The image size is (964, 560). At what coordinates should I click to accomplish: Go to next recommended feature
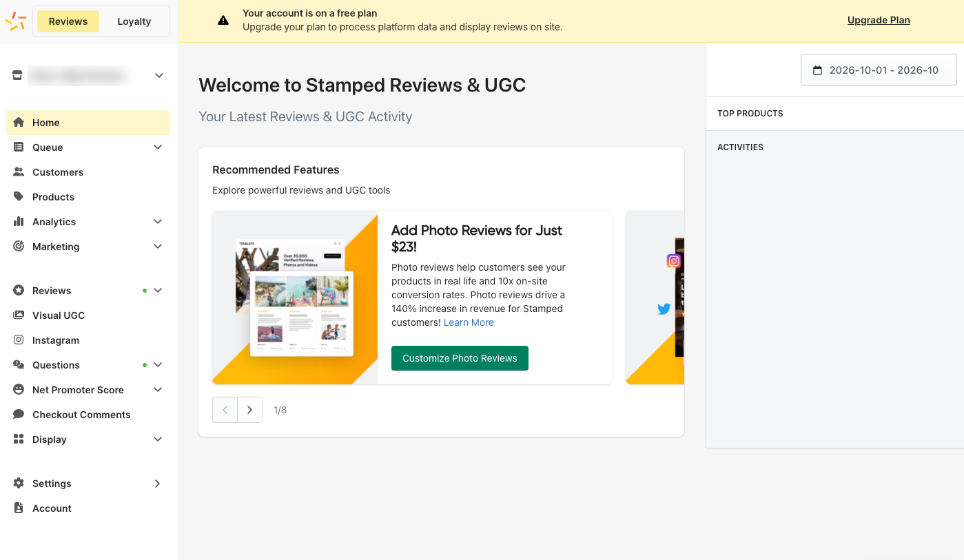[x=249, y=410]
